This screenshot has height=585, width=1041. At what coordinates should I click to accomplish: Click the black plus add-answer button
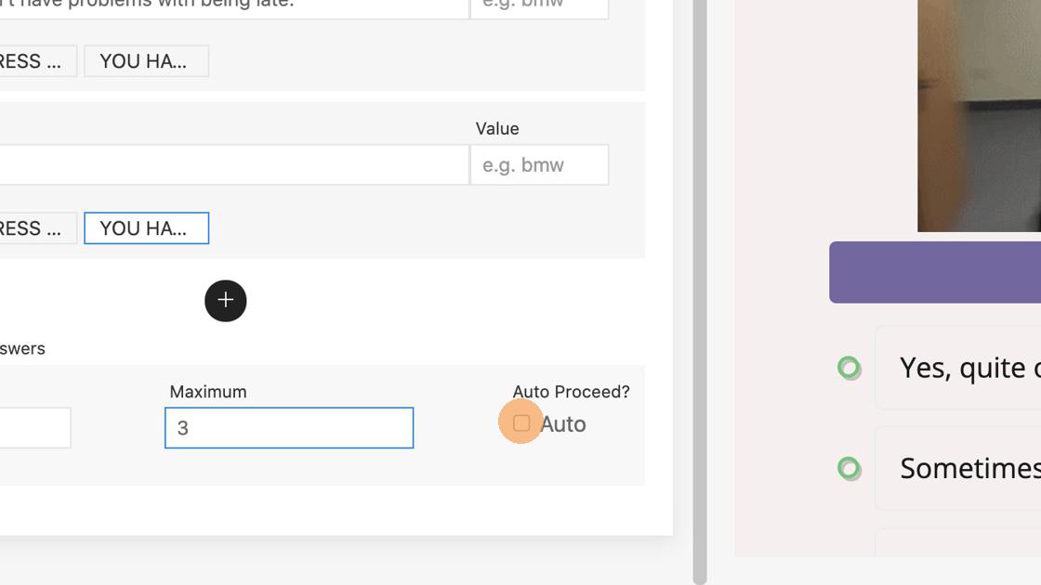tap(226, 301)
